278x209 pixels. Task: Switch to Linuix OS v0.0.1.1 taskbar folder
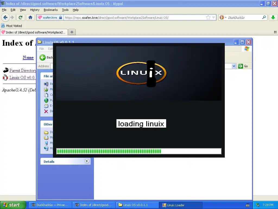[x=137, y=205]
